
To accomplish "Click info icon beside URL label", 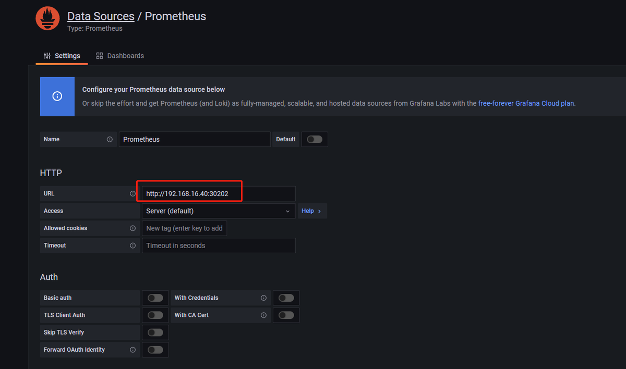I will [x=133, y=194].
